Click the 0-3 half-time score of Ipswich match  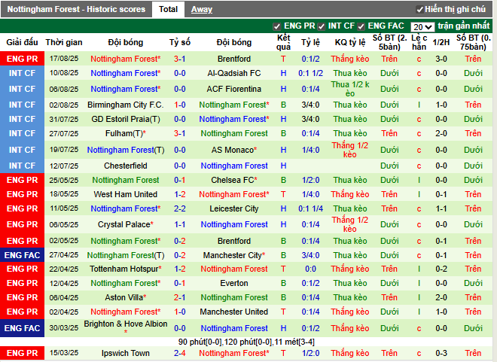pyautogui.click(x=441, y=353)
